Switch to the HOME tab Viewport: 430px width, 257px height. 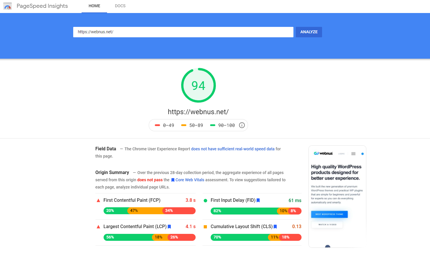[94, 6]
